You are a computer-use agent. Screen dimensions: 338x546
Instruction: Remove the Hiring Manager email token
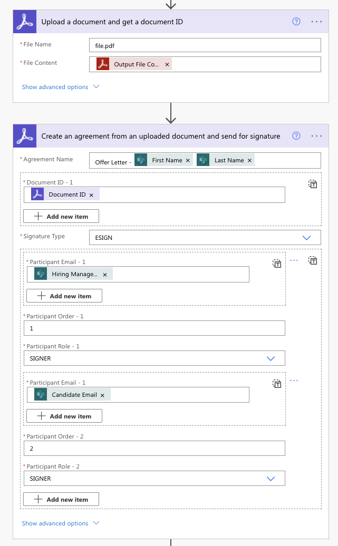pos(105,275)
